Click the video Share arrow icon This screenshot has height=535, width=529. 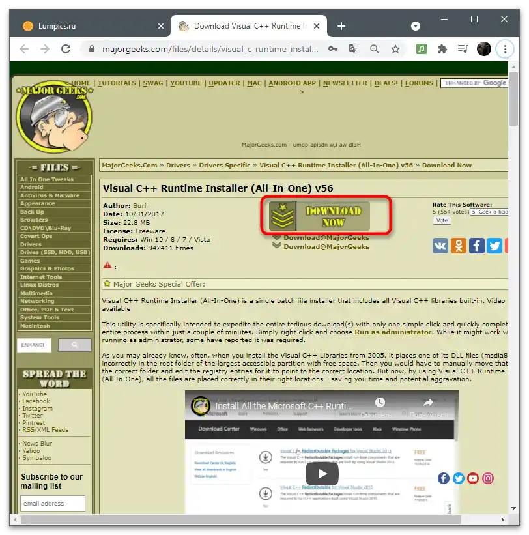coord(428,403)
